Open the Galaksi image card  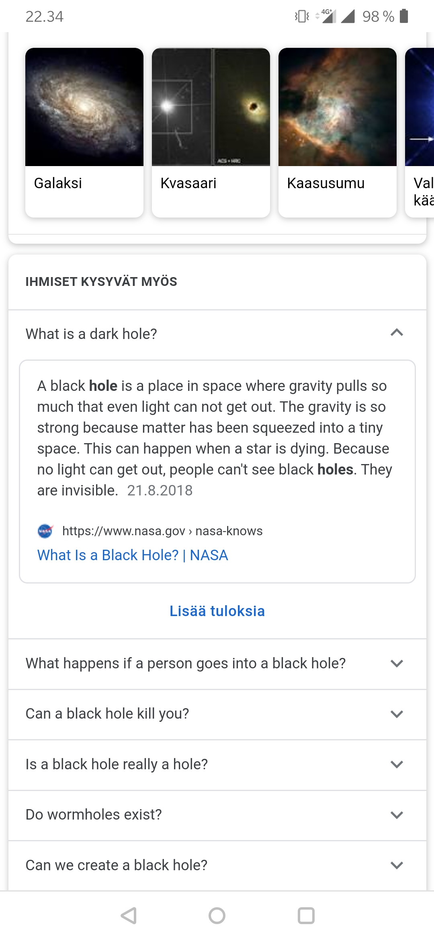[84, 133]
